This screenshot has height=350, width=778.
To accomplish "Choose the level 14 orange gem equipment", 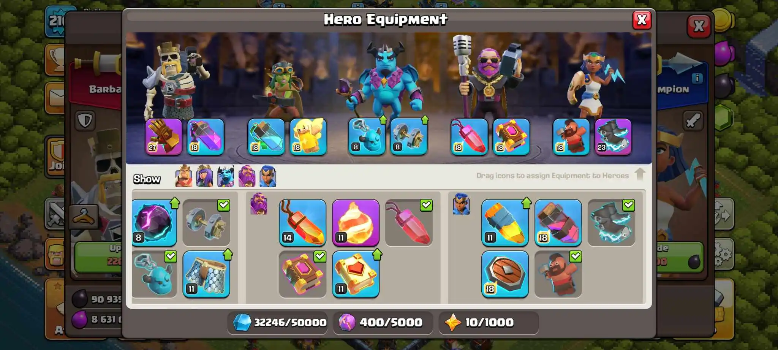I will pos(303,223).
